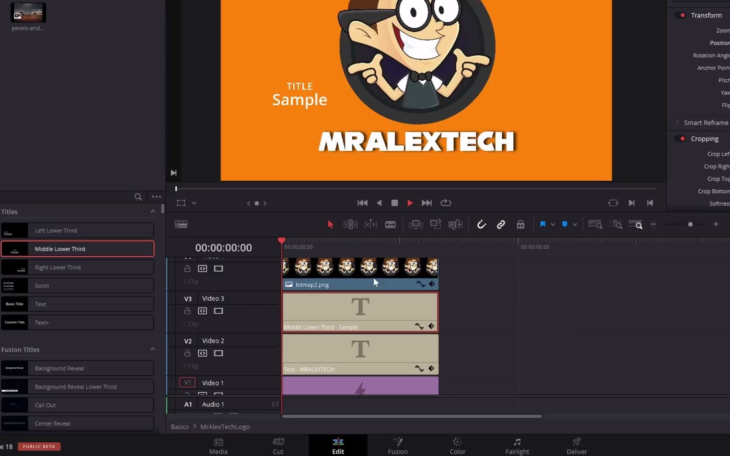Click Go To Next Edit icon

pyautogui.click(x=632, y=203)
